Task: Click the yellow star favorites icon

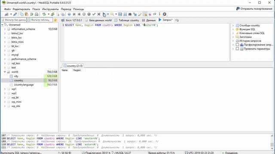Action: pos(55,20)
